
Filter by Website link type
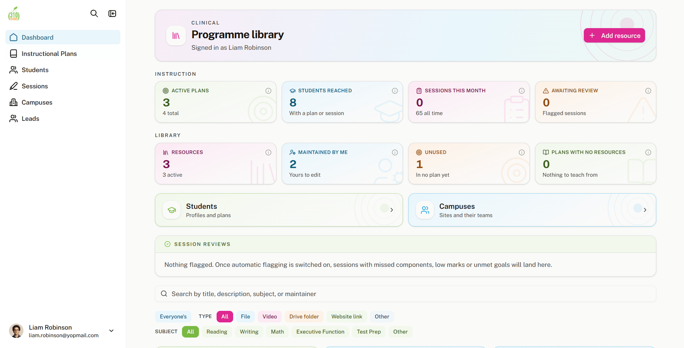click(x=347, y=317)
